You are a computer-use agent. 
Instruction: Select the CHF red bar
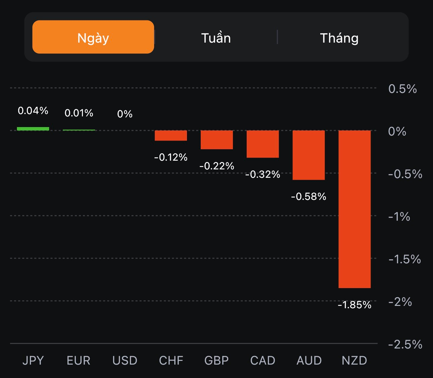pos(171,136)
